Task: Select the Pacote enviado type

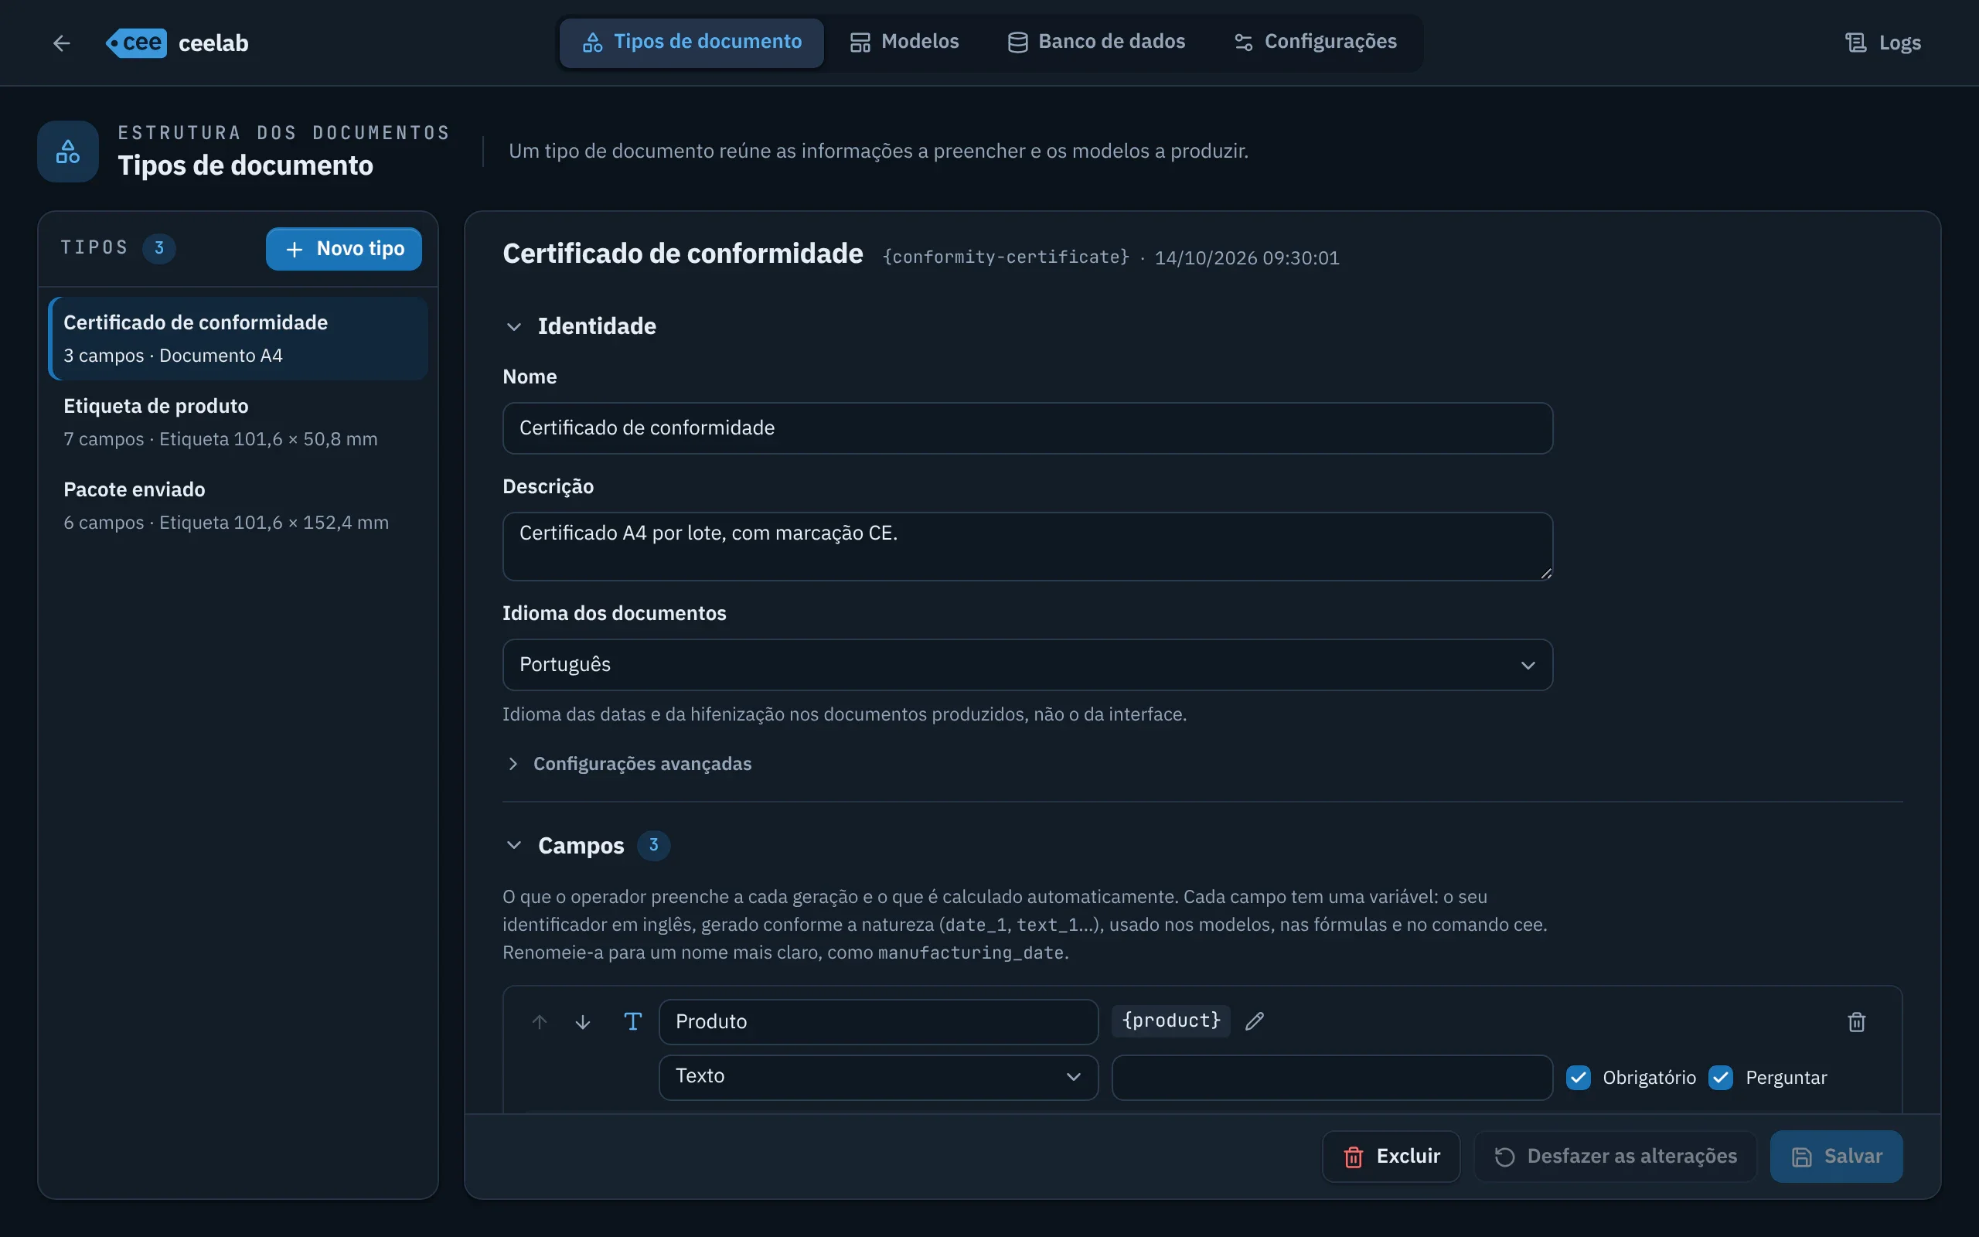Action: [x=238, y=506]
